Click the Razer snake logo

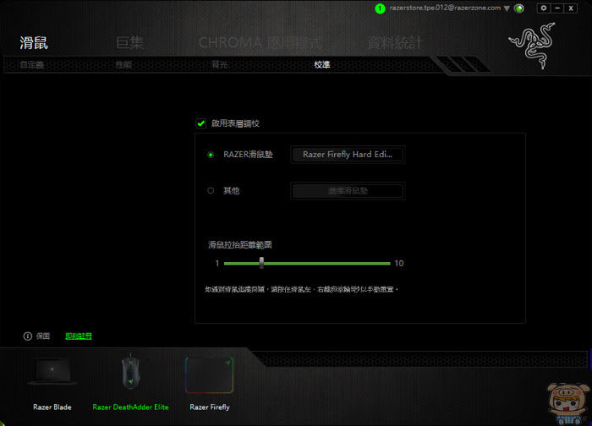click(x=532, y=46)
